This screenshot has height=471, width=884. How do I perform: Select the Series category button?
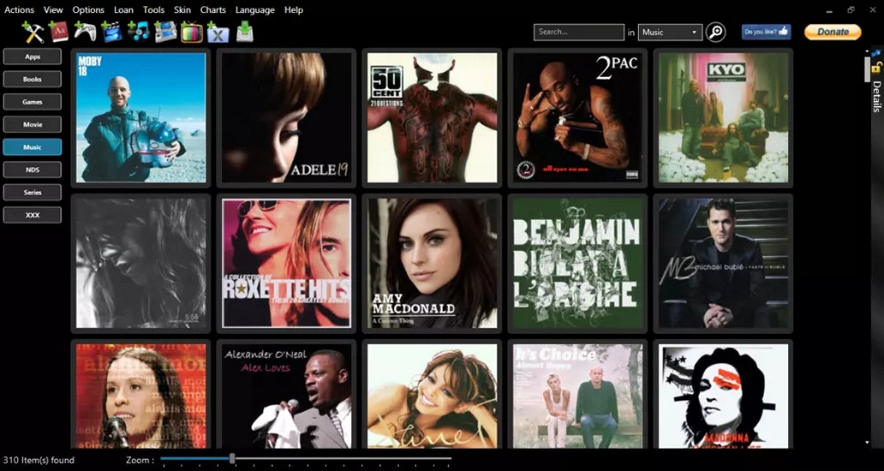point(33,192)
